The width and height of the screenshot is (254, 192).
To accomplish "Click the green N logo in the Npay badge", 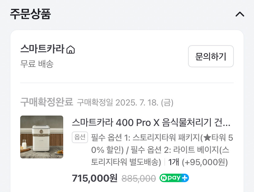I will click(x=164, y=178).
